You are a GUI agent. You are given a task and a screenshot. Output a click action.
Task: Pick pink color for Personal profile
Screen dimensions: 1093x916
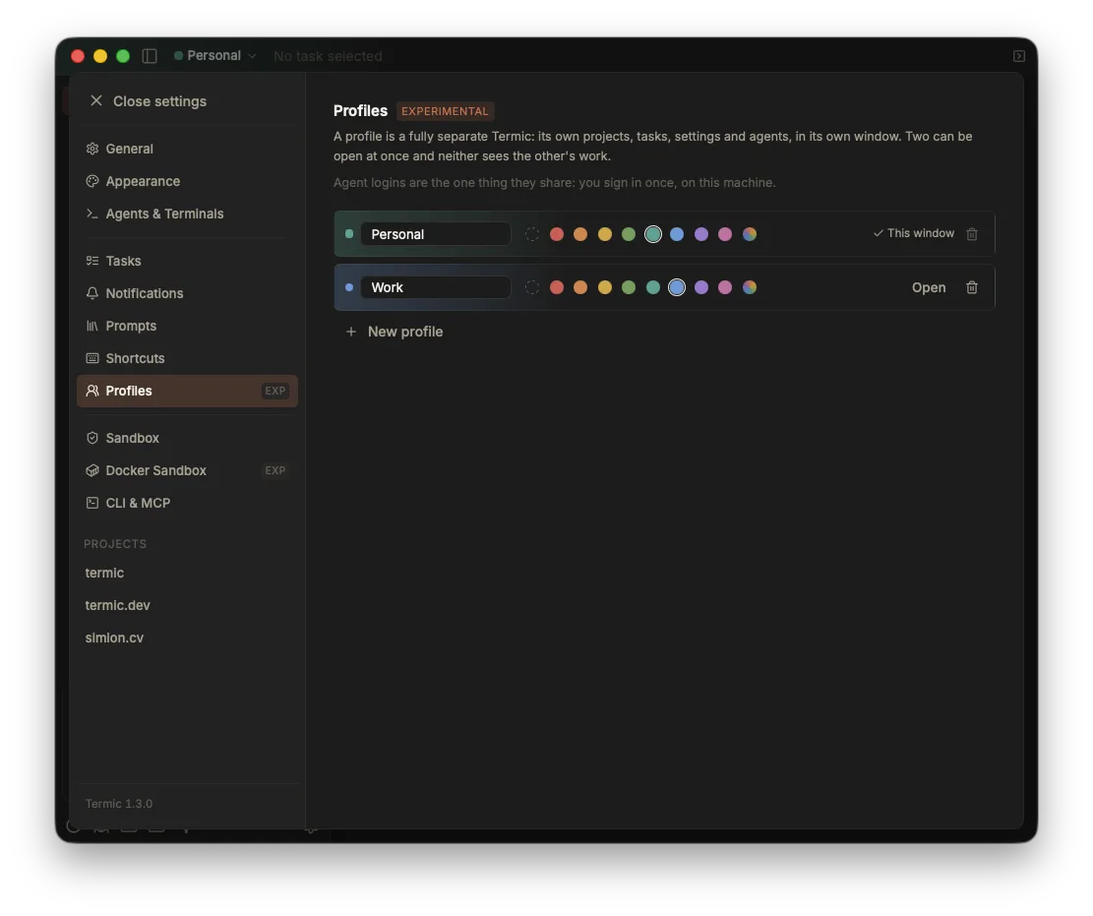[x=725, y=234]
